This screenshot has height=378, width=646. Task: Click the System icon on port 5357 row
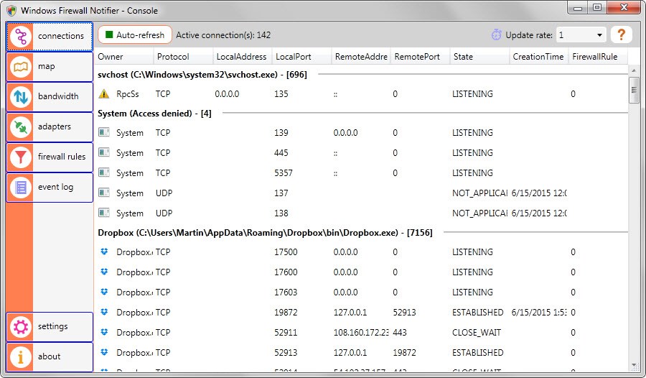(104, 172)
